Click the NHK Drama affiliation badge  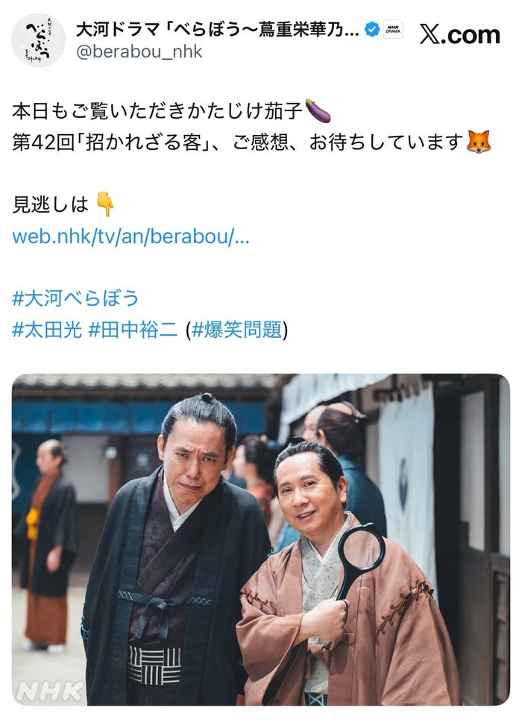click(393, 30)
